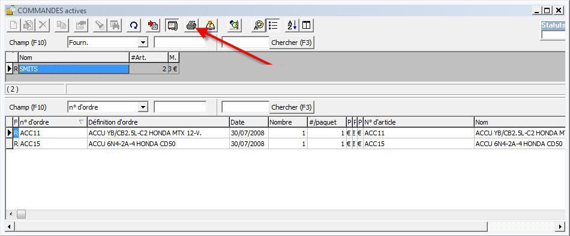Image resolution: width=570 pixels, height=236 pixels.
Task: Click the Date column header
Action: click(x=248, y=122)
